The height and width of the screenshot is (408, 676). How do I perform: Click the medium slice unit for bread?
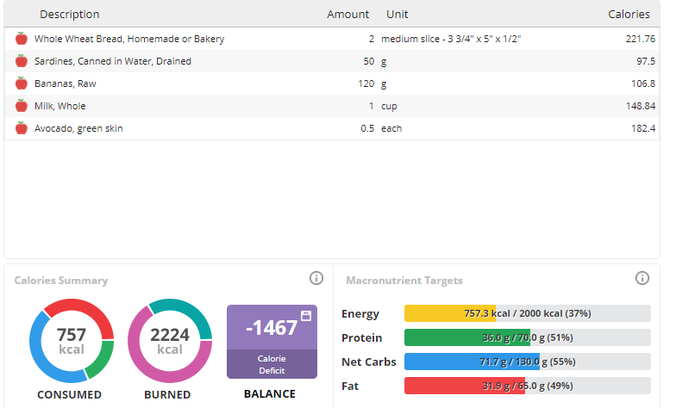point(451,39)
